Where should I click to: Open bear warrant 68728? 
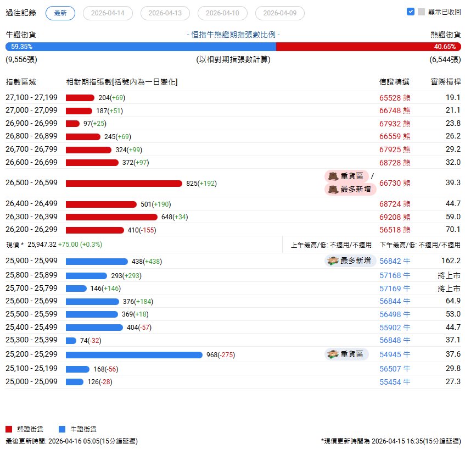(395, 163)
